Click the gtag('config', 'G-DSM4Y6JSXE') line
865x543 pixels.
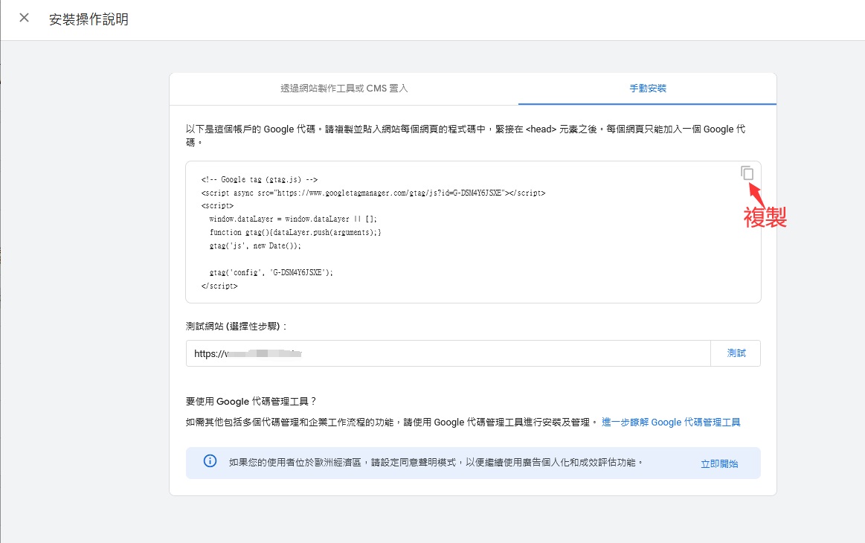pos(271,272)
